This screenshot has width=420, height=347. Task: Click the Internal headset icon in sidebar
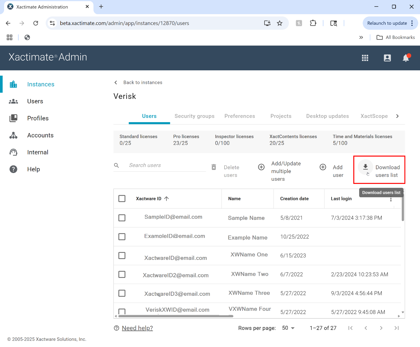[14, 152]
